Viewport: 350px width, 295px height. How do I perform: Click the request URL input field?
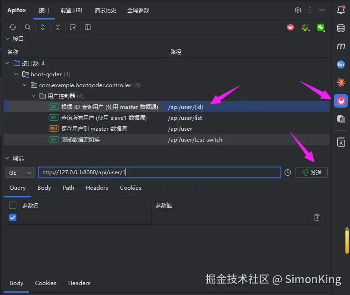click(x=160, y=172)
